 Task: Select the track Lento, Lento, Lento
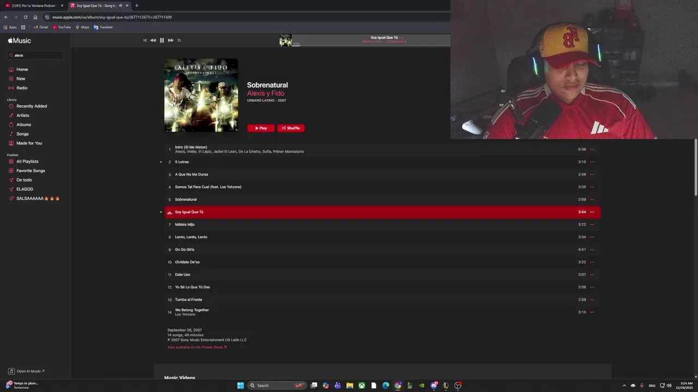tap(382, 237)
